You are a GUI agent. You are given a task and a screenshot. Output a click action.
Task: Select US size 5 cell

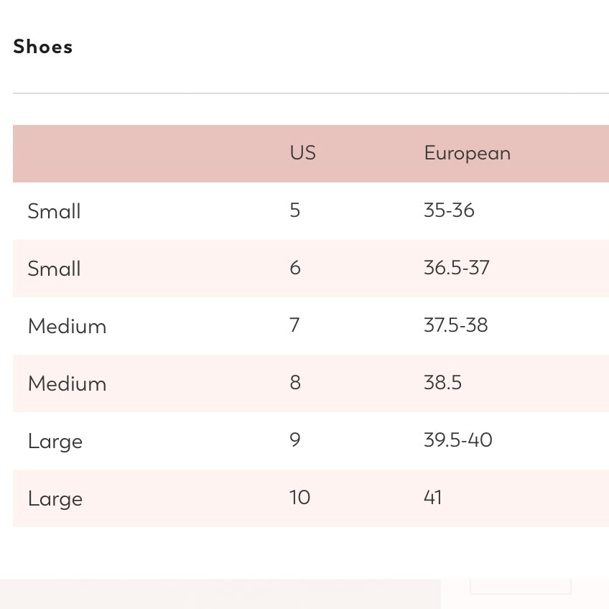[x=295, y=210]
